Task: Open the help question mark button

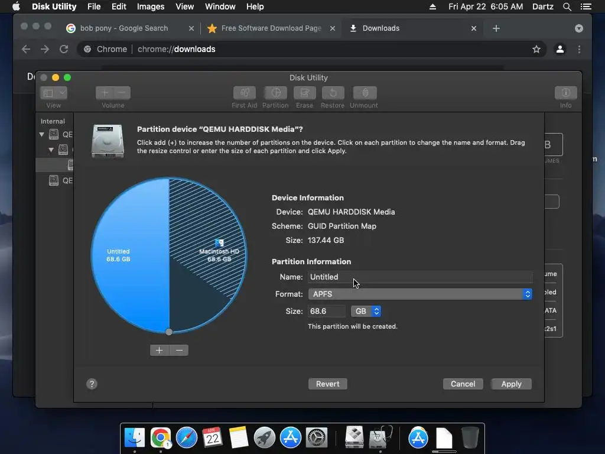Action: [92, 384]
